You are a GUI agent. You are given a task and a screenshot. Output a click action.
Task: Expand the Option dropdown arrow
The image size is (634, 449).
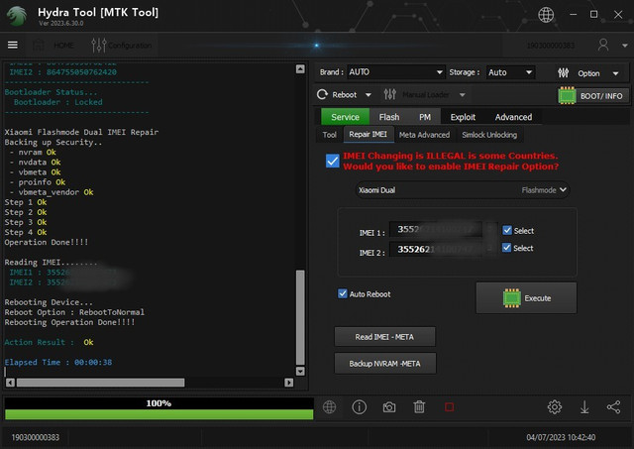615,73
